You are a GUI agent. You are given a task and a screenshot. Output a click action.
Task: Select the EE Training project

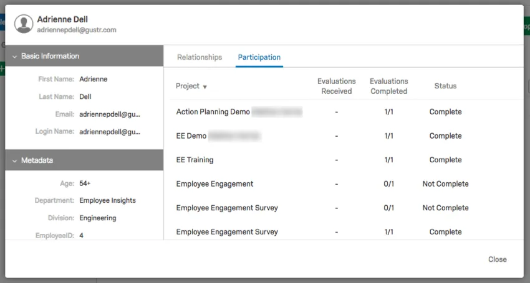pos(195,160)
